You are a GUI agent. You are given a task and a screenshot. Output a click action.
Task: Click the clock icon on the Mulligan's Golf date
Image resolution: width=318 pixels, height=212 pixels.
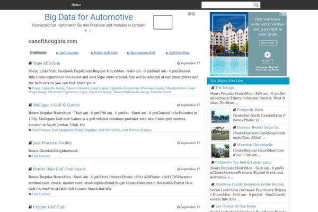(179, 105)
